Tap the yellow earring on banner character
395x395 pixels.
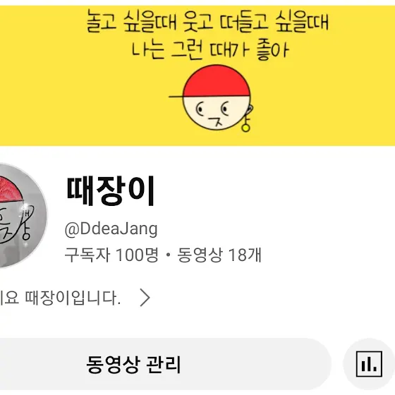point(245,128)
